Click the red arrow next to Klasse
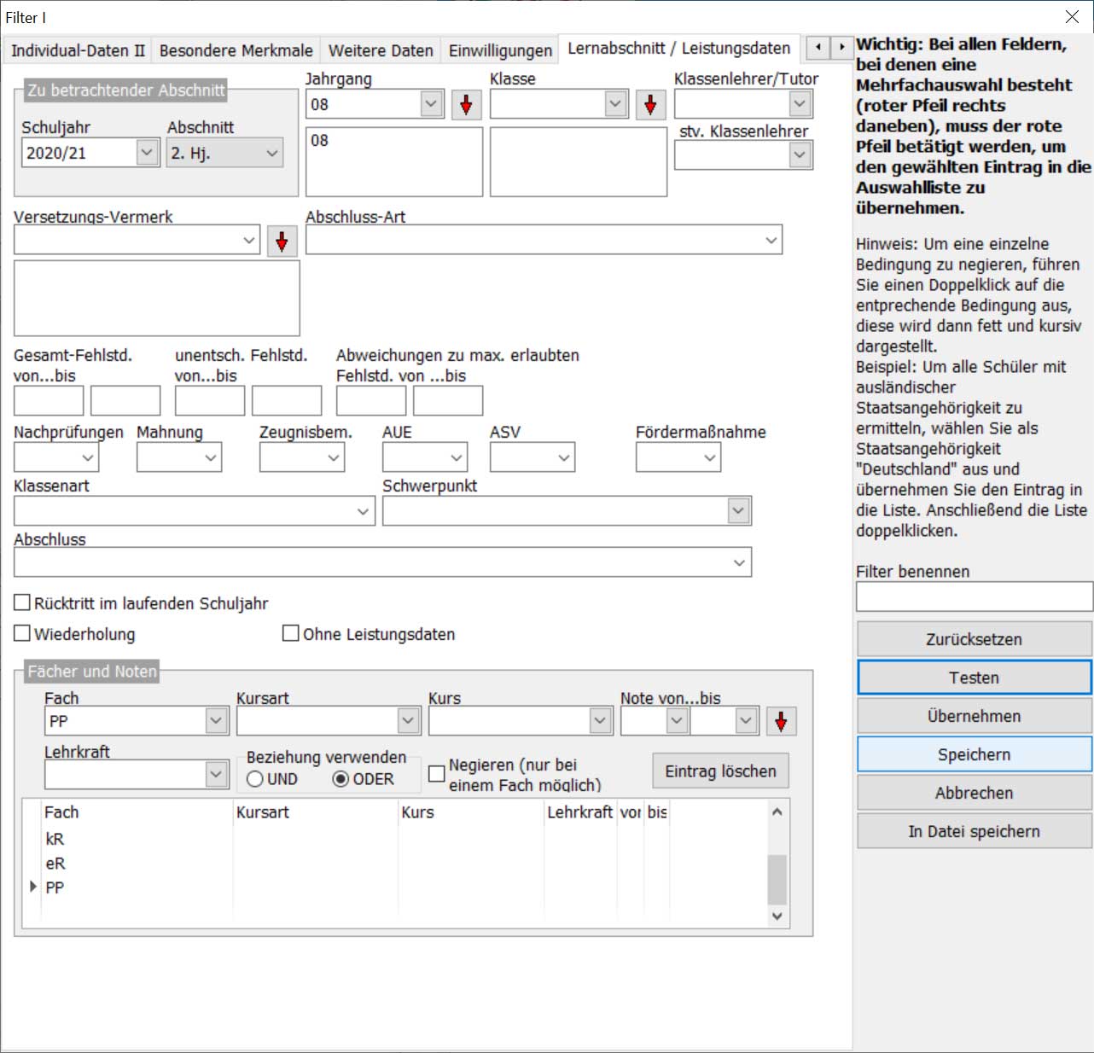Image resolution: width=1094 pixels, height=1053 pixels. (650, 105)
